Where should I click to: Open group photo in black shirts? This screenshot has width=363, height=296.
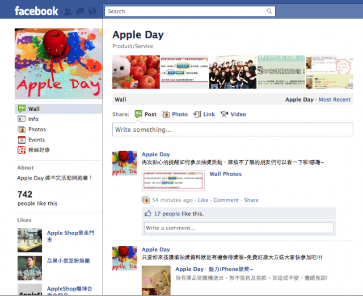(x=233, y=72)
